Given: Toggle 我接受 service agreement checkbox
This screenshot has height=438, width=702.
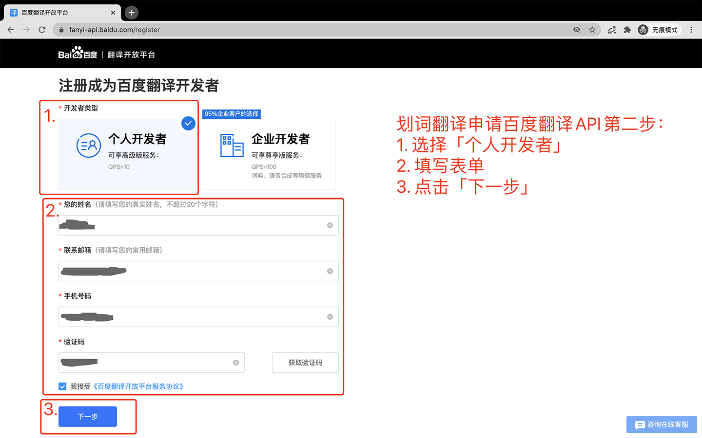Looking at the screenshot, I should click(62, 386).
